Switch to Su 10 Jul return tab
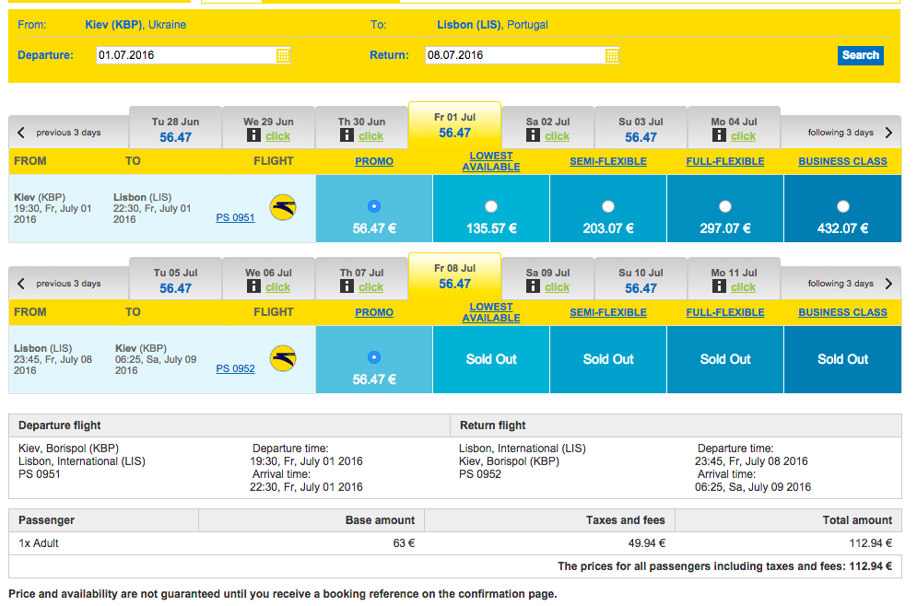The width and height of the screenshot is (917, 606). pyautogui.click(x=641, y=280)
